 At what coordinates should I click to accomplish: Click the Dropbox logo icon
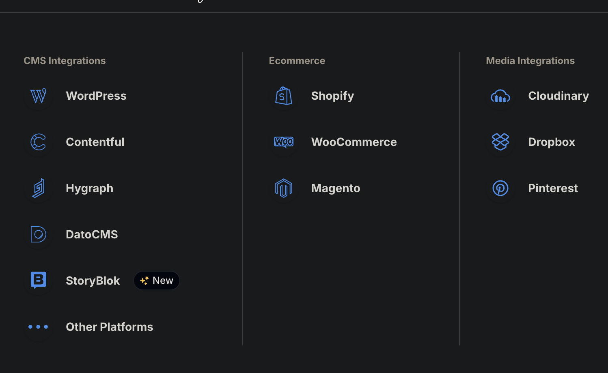coord(500,142)
